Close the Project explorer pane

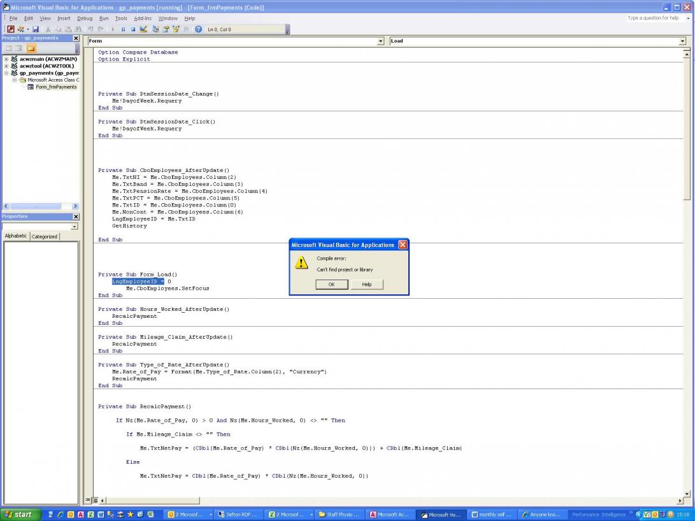[76, 38]
